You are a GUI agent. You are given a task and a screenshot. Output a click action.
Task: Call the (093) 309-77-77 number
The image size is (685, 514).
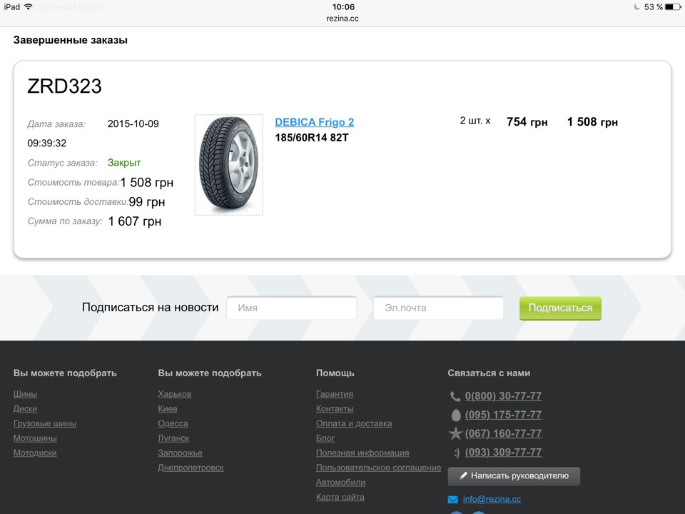point(503,453)
